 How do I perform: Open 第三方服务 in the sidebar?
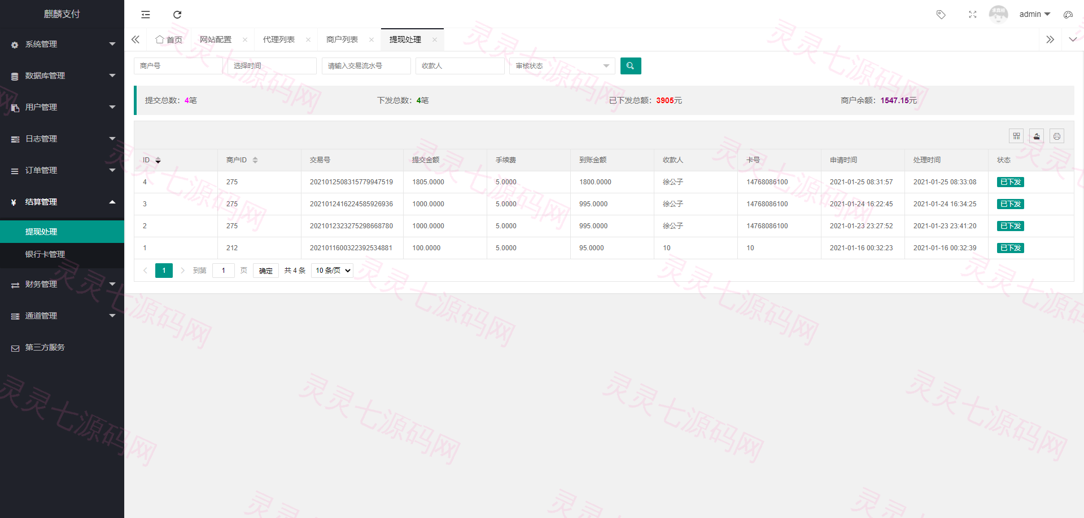pos(62,347)
